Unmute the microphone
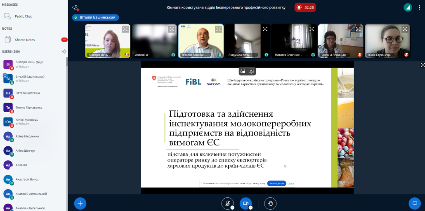Viewport: 425px width, 211px height. [227, 203]
